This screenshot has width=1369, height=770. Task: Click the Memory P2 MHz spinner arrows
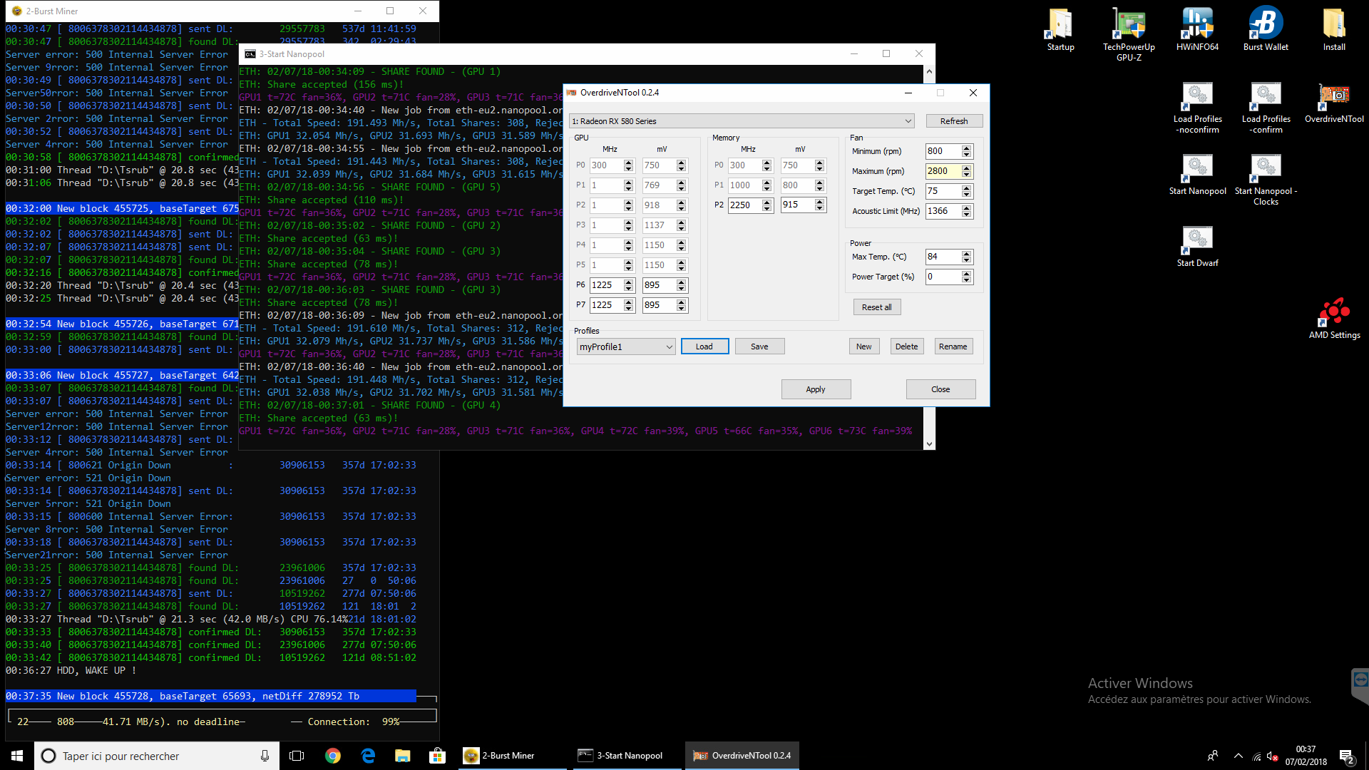coord(767,205)
